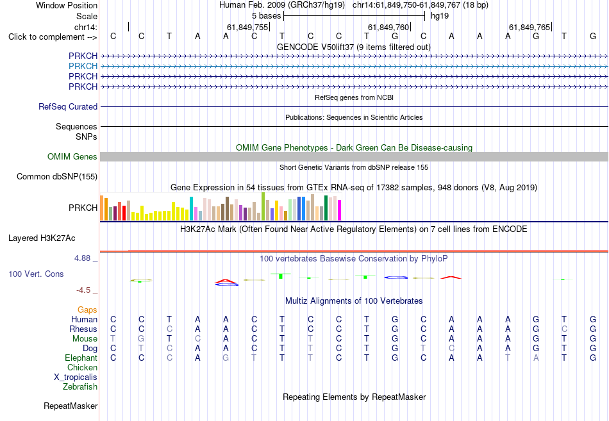Click the gray OMIM Genes bar

coord(355,156)
